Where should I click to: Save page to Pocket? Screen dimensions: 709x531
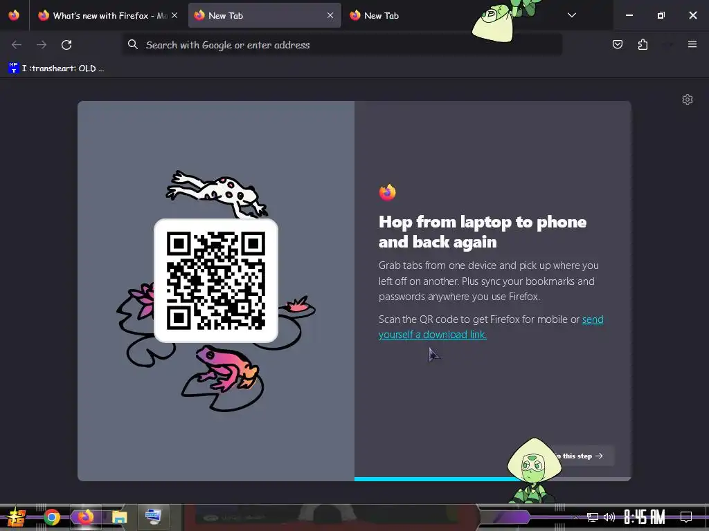coord(617,44)
